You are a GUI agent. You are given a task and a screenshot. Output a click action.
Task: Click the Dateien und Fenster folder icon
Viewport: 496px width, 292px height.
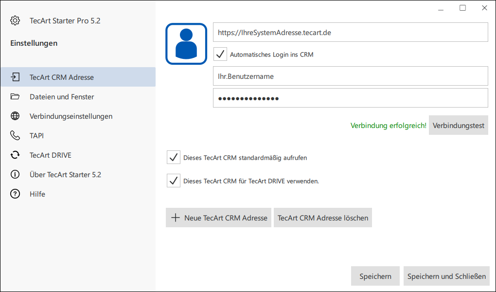[15, 96]
